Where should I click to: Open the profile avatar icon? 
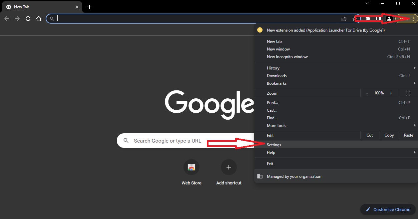[389, 19]
